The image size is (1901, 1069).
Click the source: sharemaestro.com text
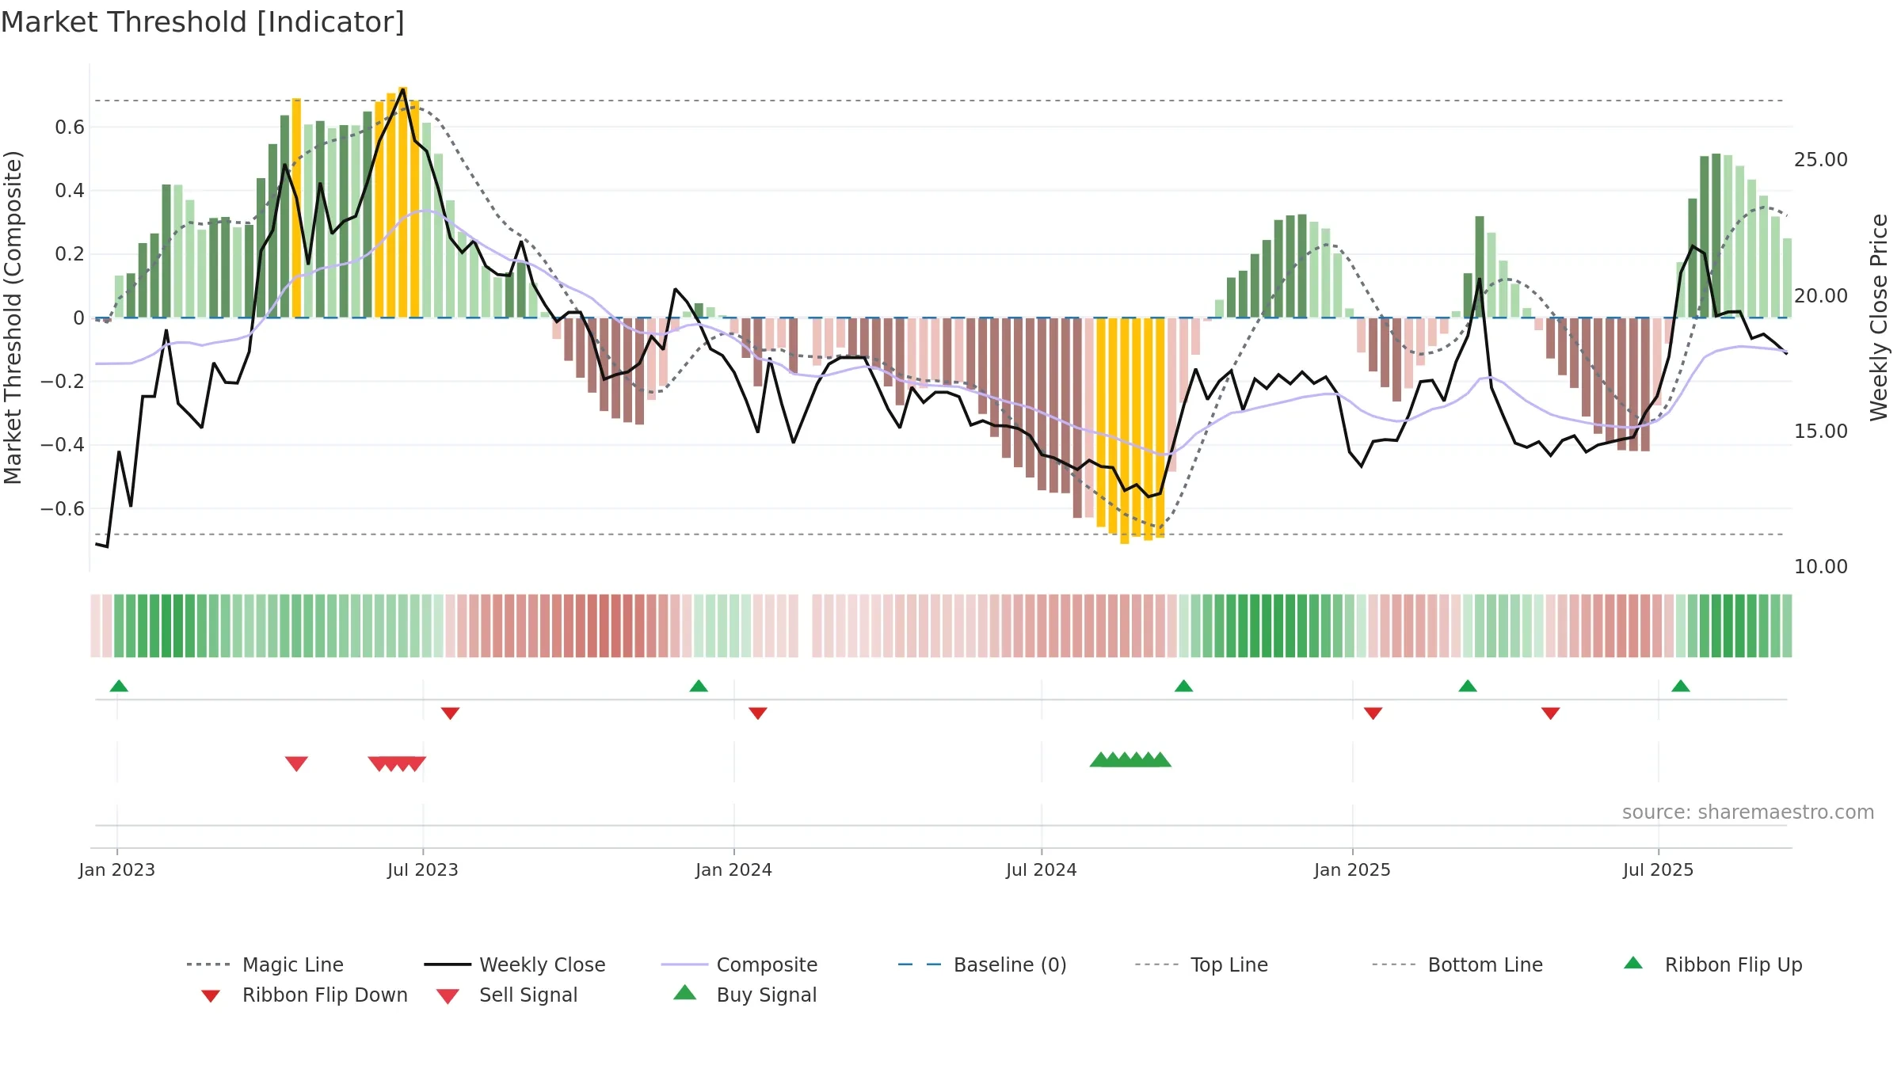coord(1748,812)
